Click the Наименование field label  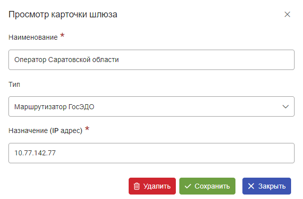33,37
